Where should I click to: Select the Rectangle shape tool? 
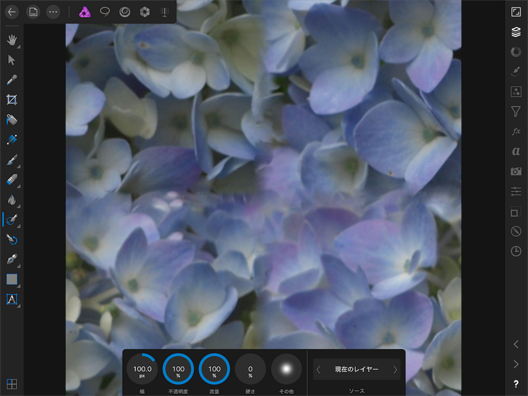point(12,279)
